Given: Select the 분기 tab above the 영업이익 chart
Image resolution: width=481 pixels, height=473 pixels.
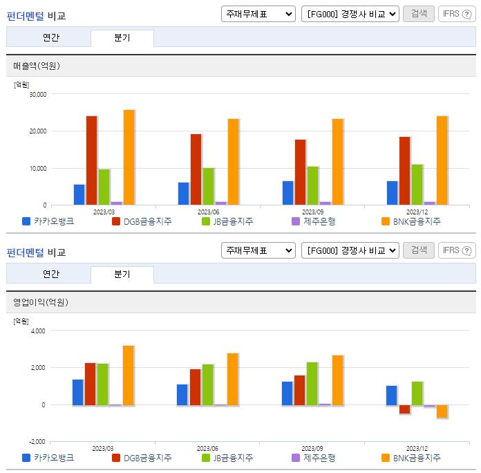Looking at the screenshot, I should [122, 274].
